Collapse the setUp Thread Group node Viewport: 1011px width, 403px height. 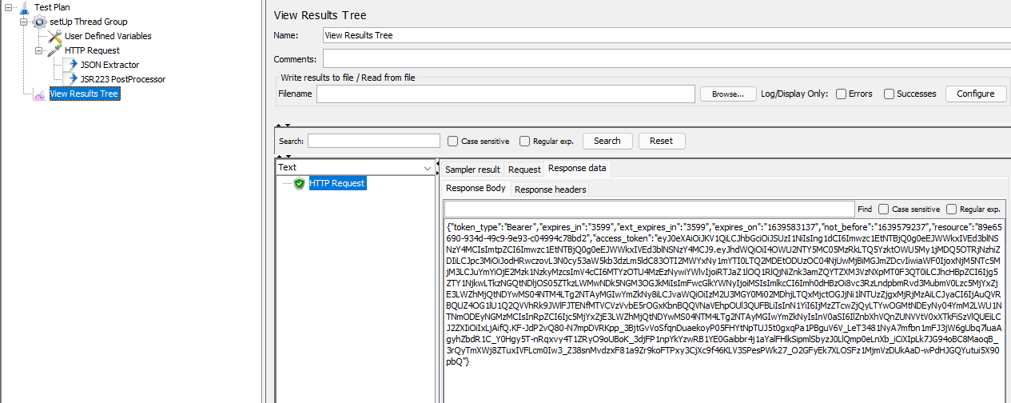pyautogui.click(x=25, y=22)
